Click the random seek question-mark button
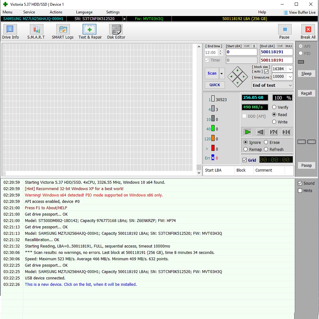 [273, 132]
